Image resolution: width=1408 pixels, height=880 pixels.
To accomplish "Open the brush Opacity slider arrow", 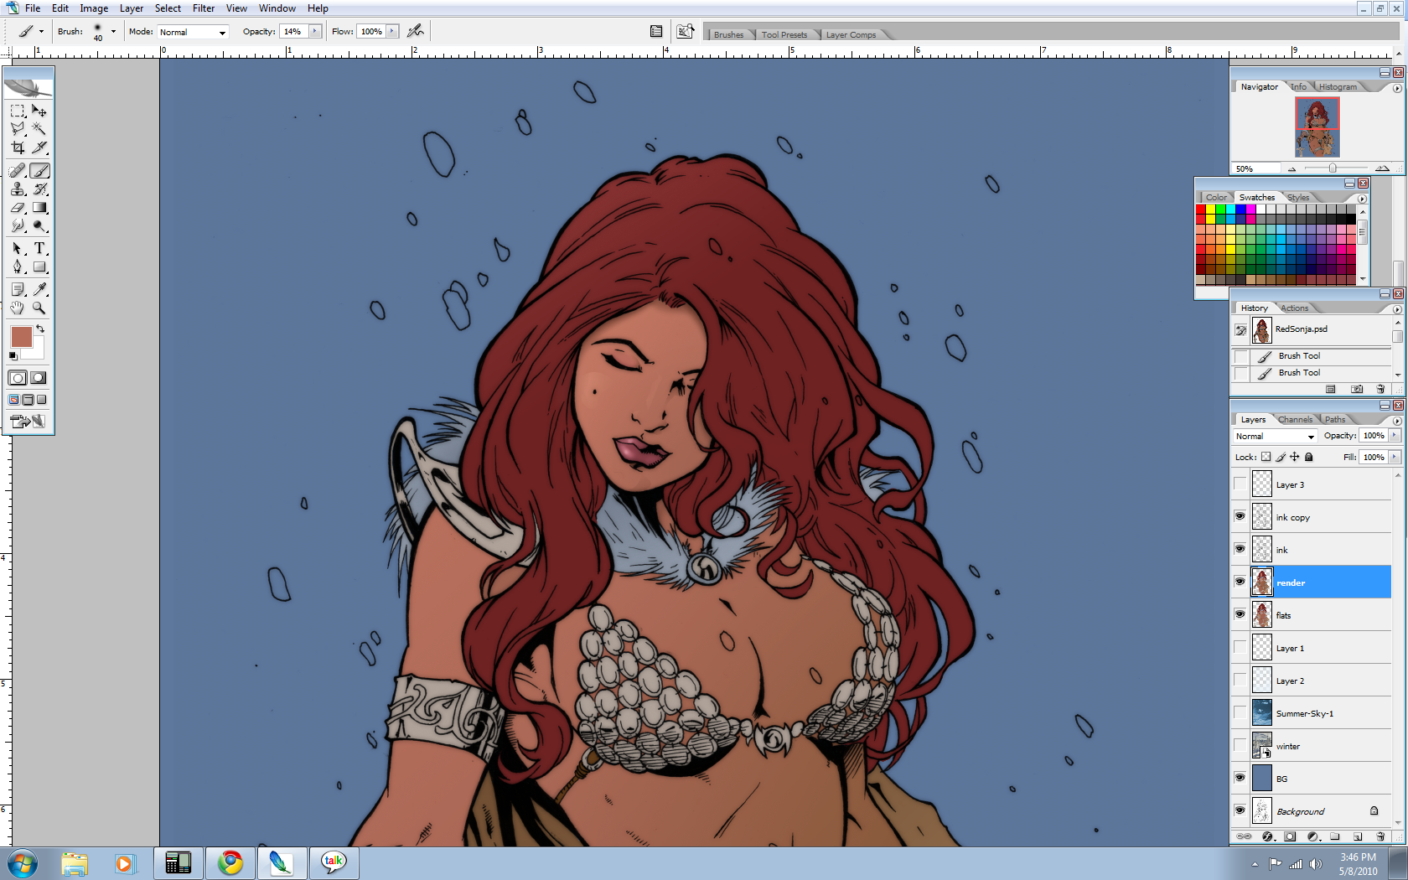I will click(x=315, y=31).
